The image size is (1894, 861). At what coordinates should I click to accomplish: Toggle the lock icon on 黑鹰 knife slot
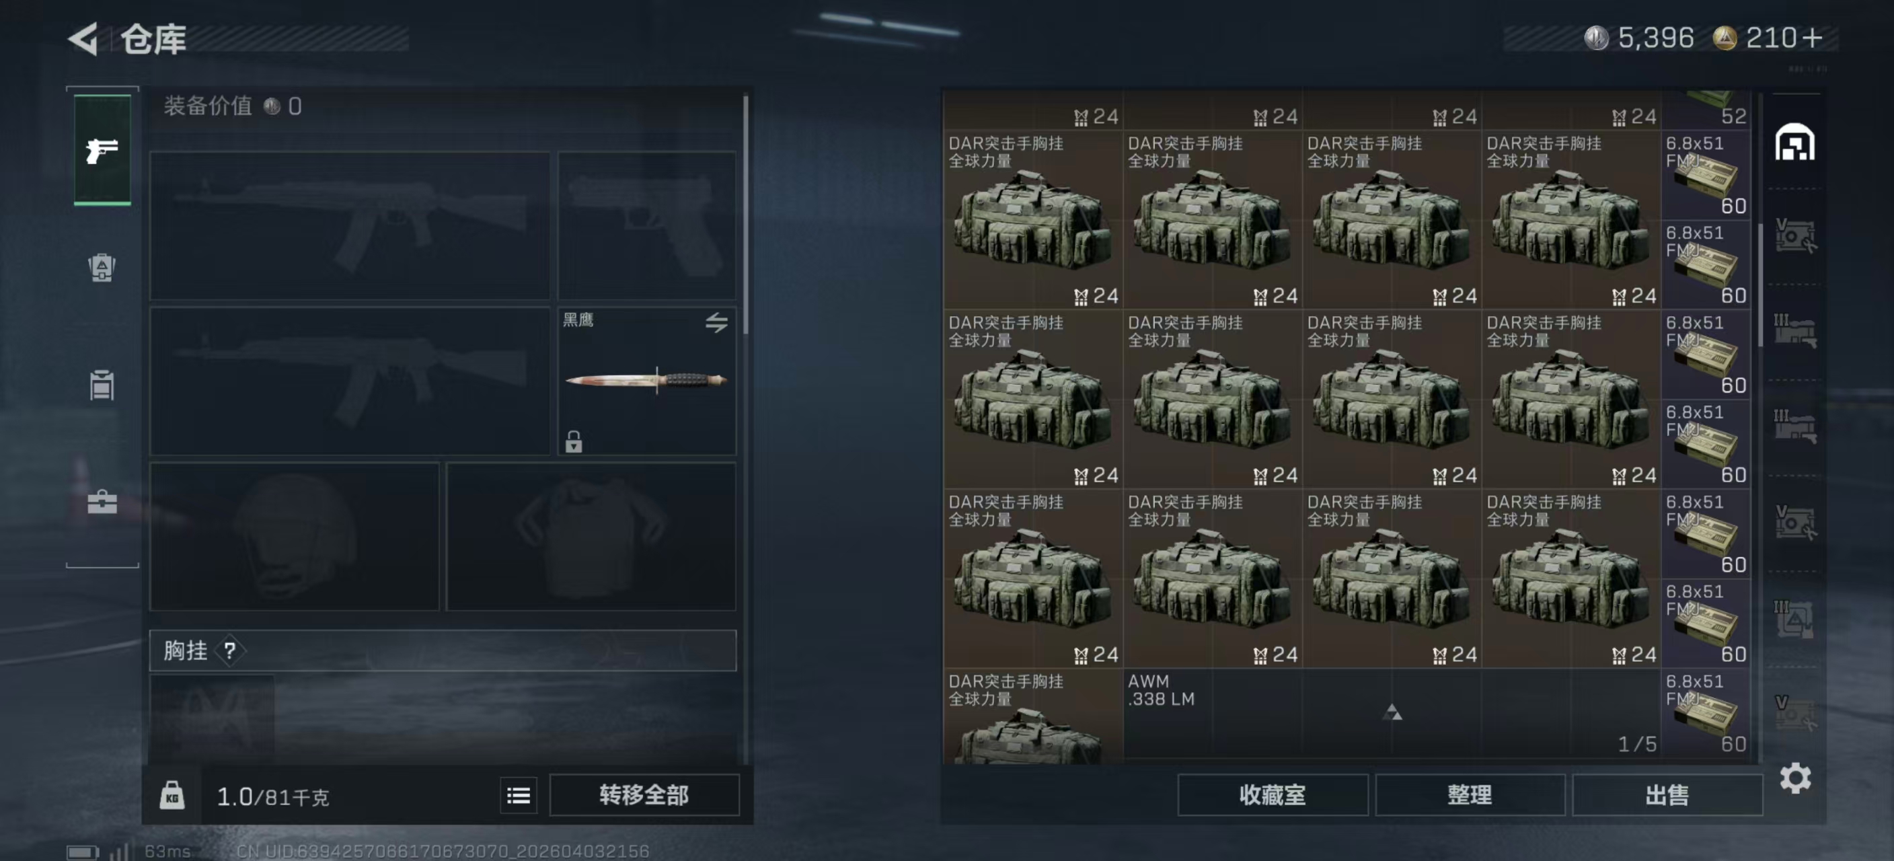click(x=574, y=441)
